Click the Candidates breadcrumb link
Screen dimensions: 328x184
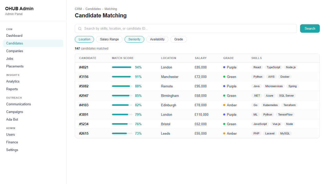point(93,9)
